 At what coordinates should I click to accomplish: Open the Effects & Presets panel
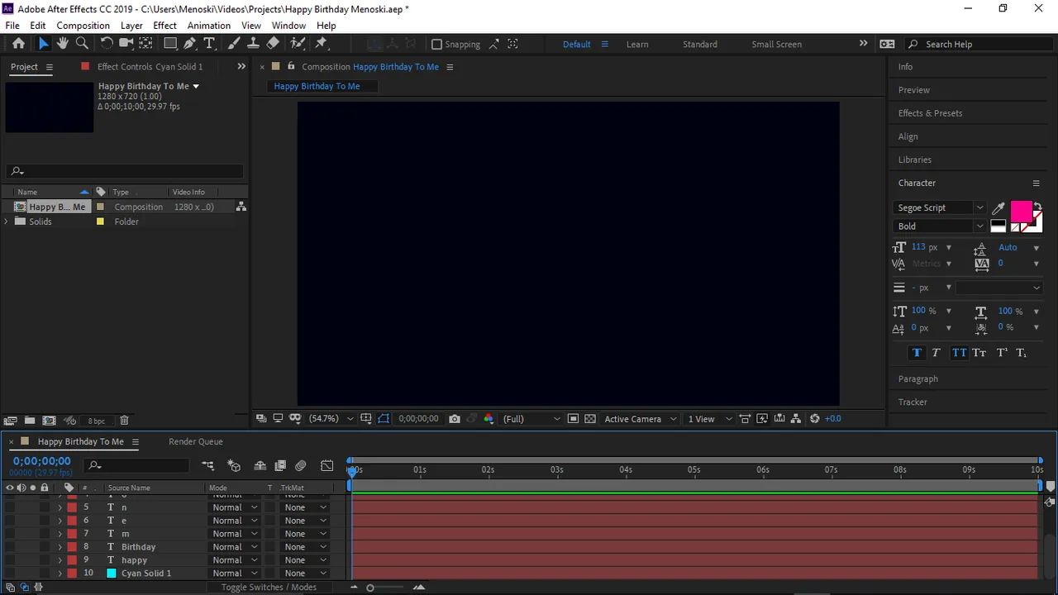pos(930,113)
